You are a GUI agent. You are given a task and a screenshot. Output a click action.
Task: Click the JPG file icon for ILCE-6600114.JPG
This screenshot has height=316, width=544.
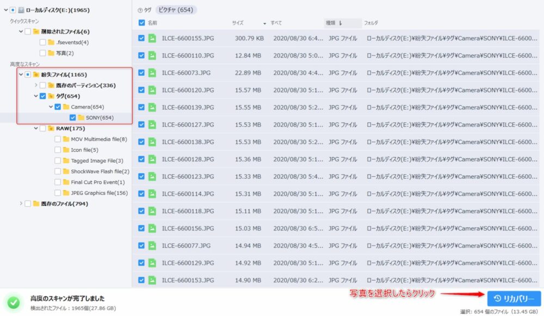tap(152, 194)
